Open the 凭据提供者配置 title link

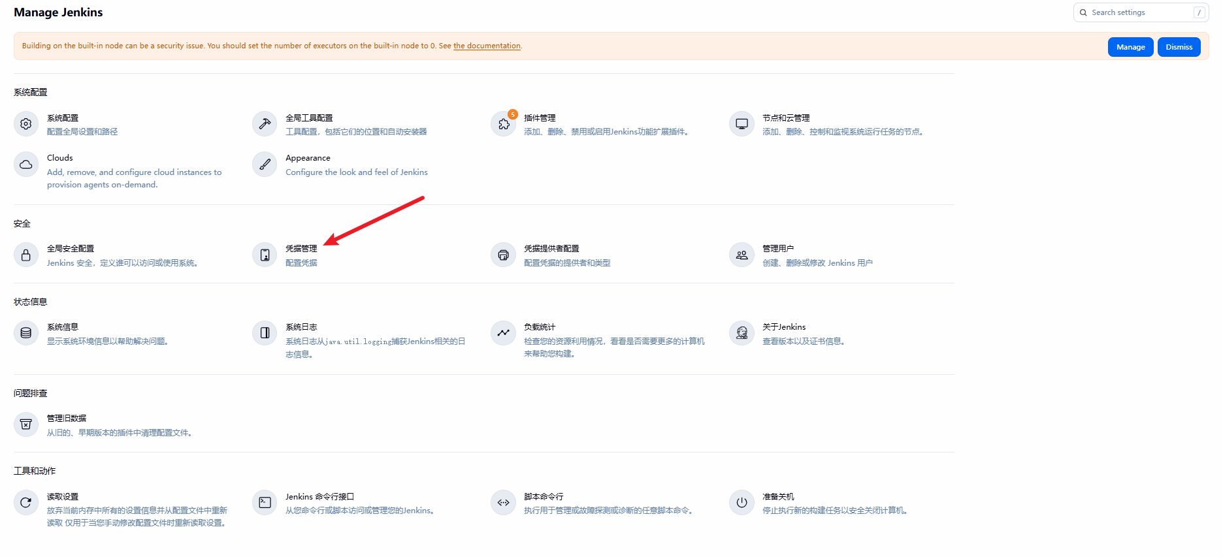[x=551, y=249]
